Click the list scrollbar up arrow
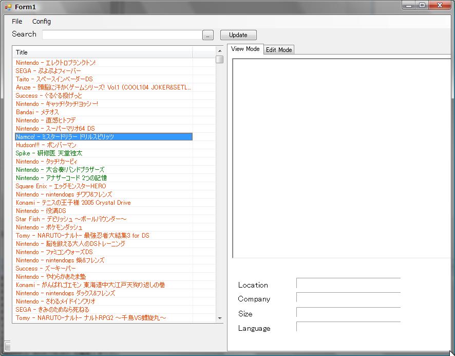 pos(220,51)
